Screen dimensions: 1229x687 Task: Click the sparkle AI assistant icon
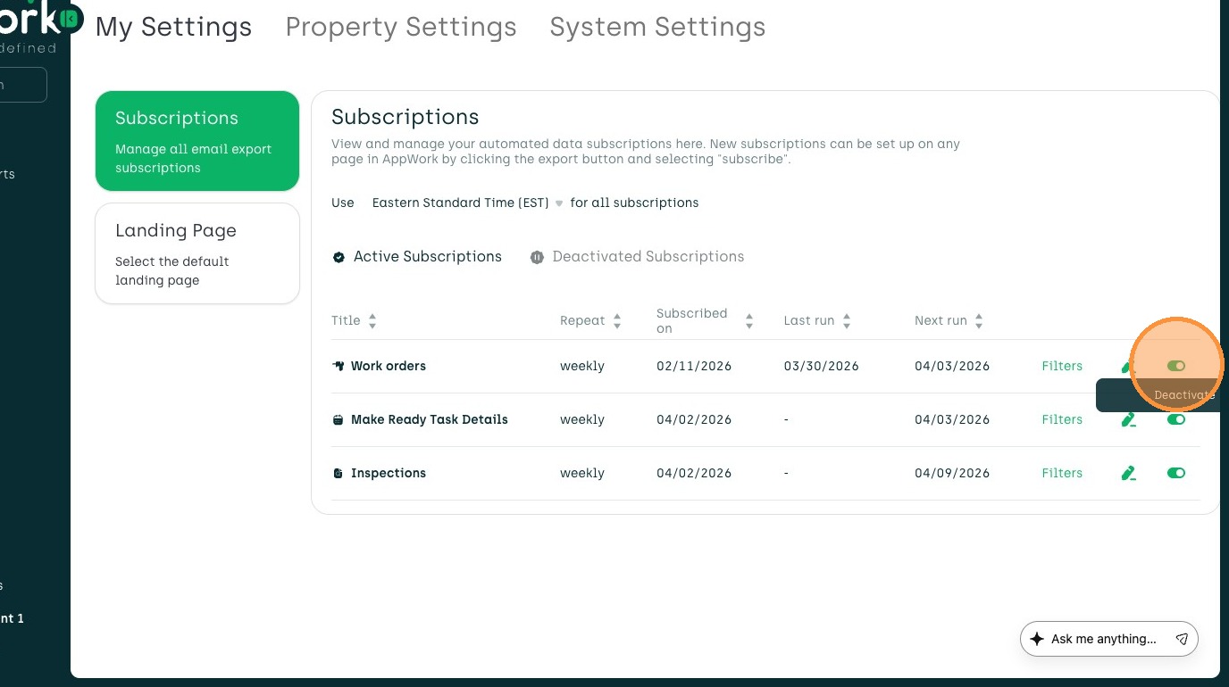[x=1037, y=639]
